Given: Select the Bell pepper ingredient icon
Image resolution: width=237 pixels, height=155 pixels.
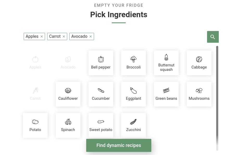Looking at the screenshot, I should 101,63.
